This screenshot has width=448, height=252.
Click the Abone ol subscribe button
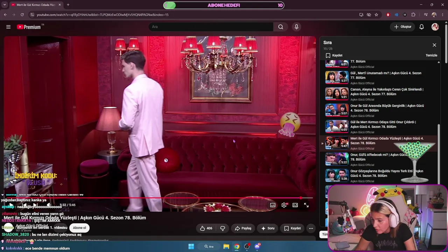click(79, 228)
